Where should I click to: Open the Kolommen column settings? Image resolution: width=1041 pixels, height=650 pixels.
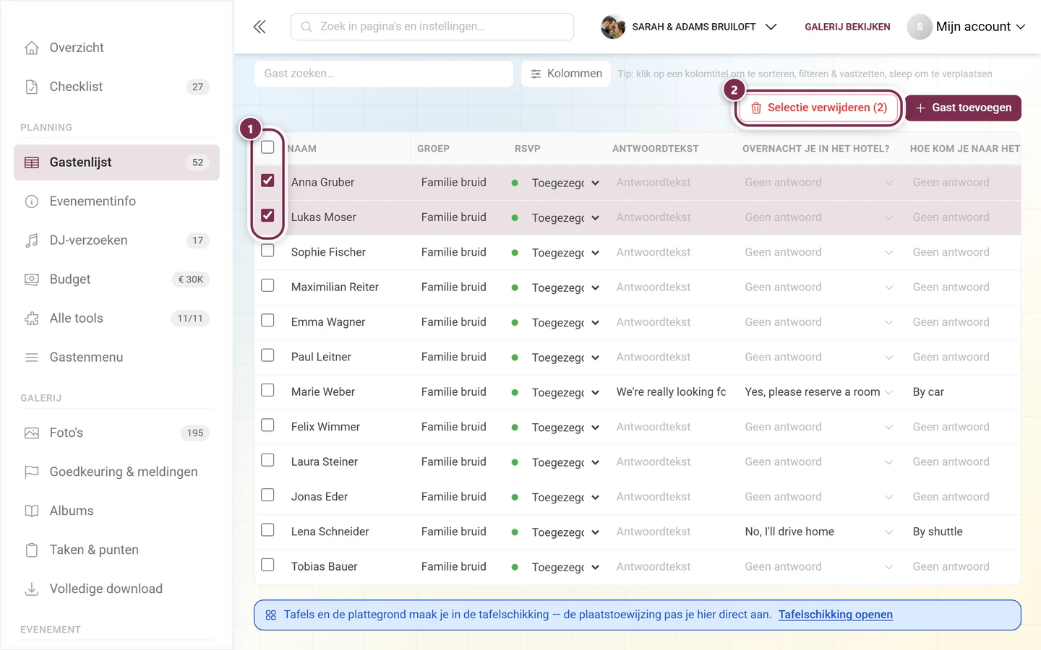pyautogui.click(x=566, y=74)
